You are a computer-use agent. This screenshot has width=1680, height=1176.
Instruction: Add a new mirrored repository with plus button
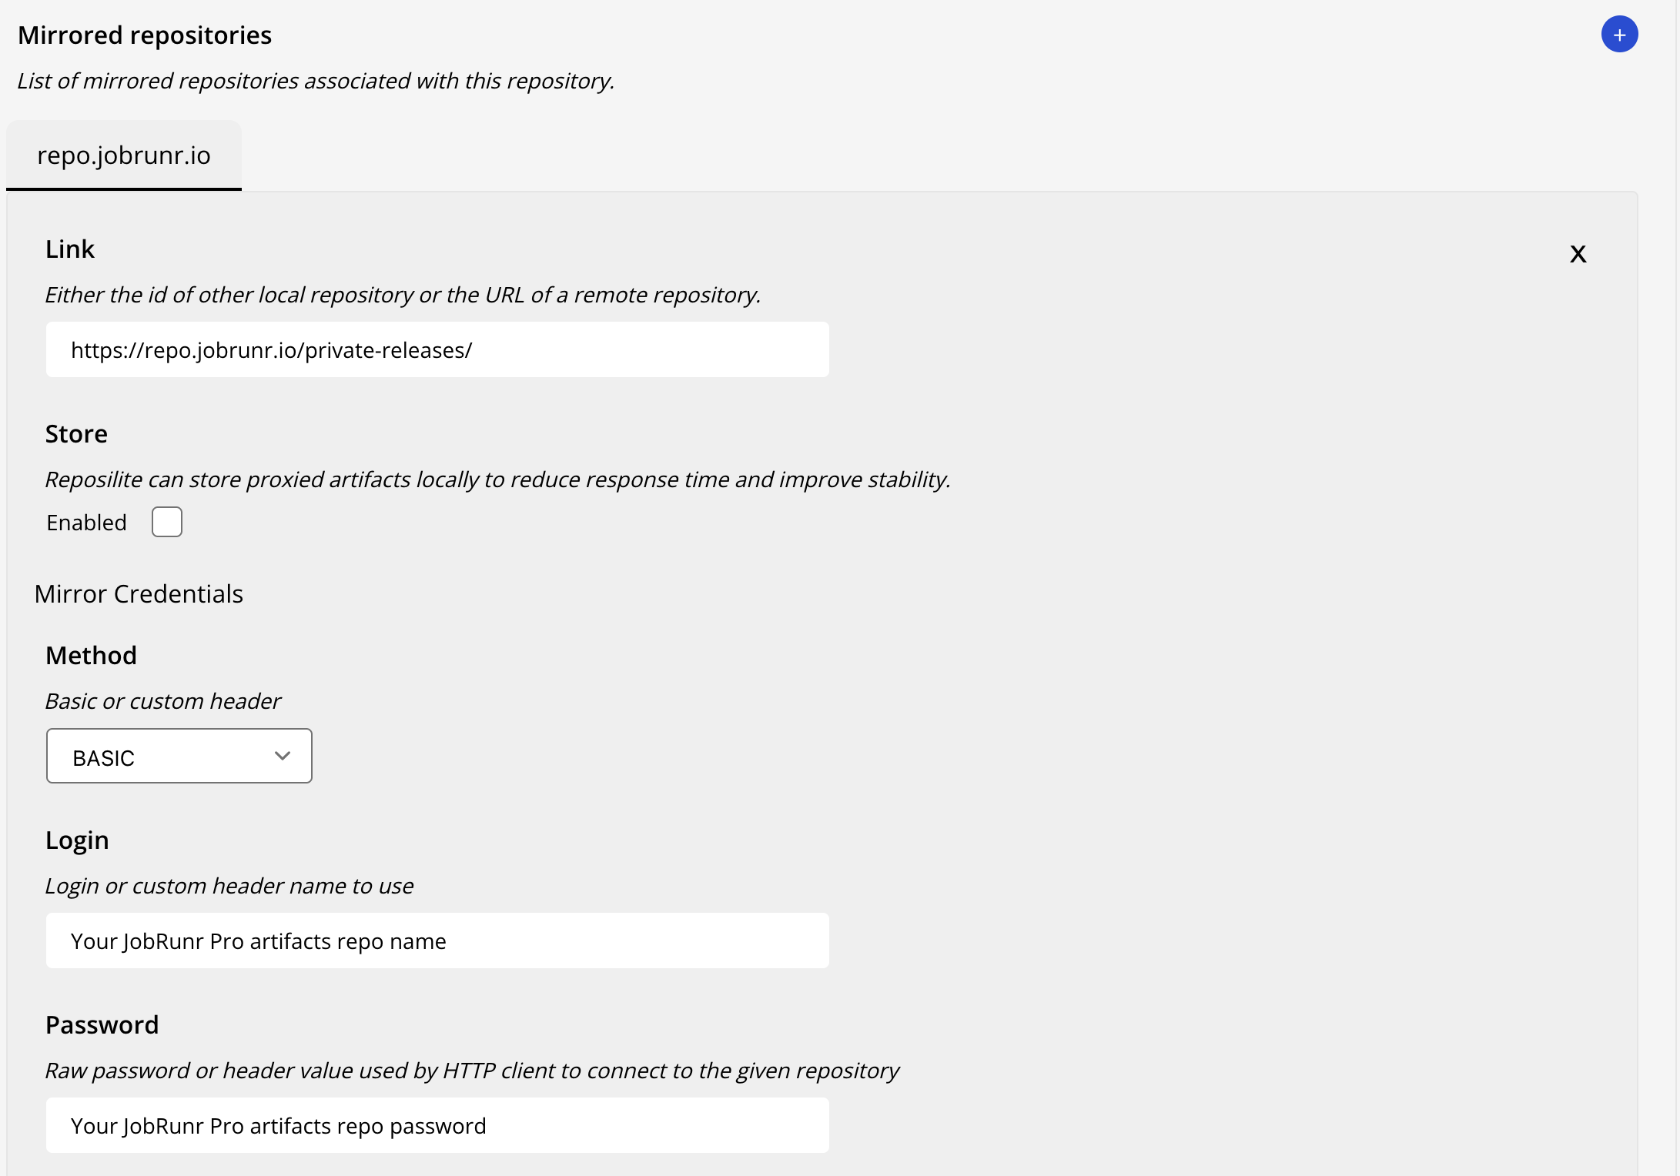[x=1619, y=35]
